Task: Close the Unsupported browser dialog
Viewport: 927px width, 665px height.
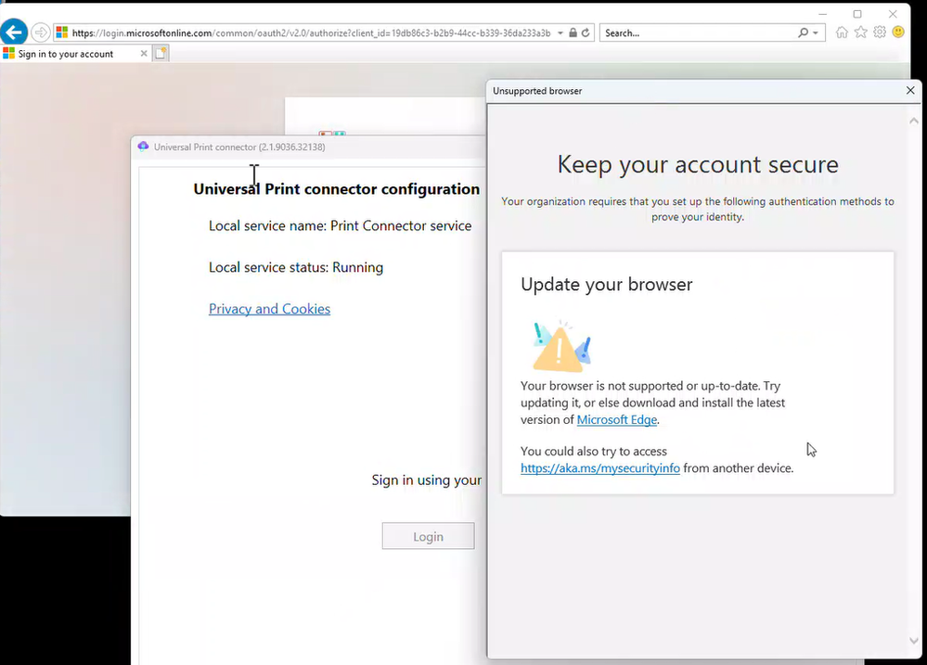Action: click(x=910, y=91)
